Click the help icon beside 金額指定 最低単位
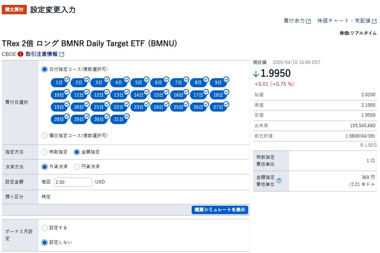Viewport: 380px width, 253px height. pos(279,181)
